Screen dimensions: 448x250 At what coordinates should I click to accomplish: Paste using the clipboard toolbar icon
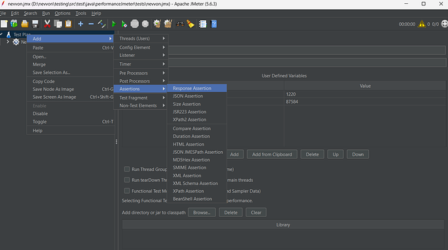(x=68, y=24)
